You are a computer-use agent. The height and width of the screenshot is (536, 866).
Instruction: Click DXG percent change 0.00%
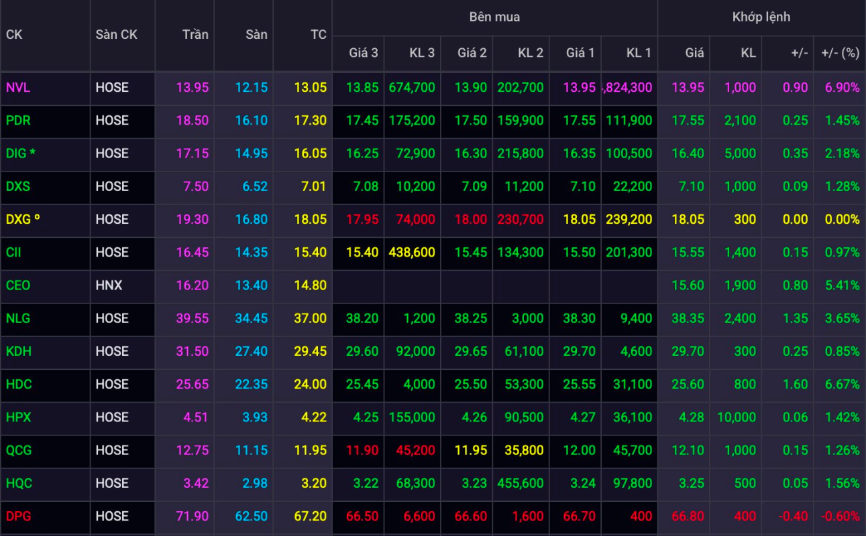[x=843, y=219]
